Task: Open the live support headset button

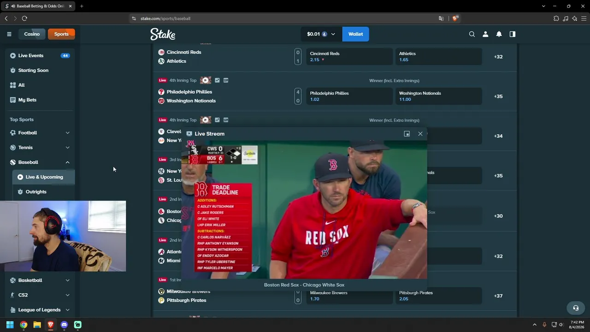Action: click(576, 308)
